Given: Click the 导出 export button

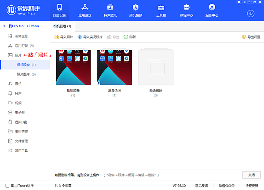Looking at the screenshot, I should point(113,37).
